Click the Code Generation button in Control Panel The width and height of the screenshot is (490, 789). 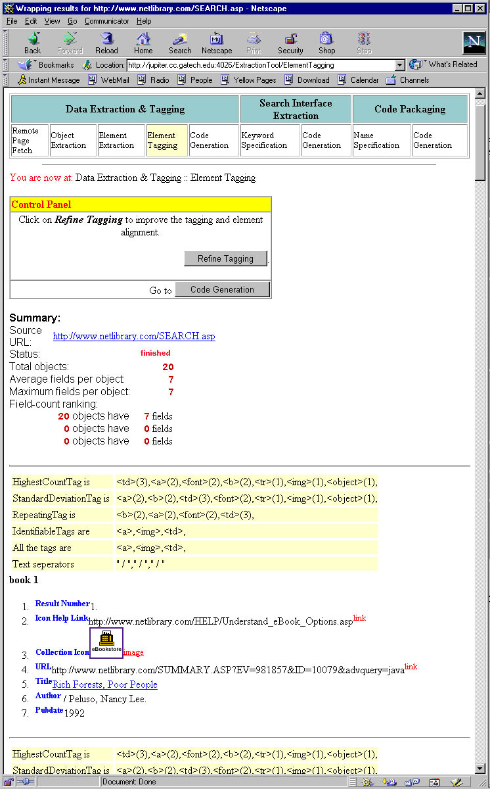coord(222,290)
